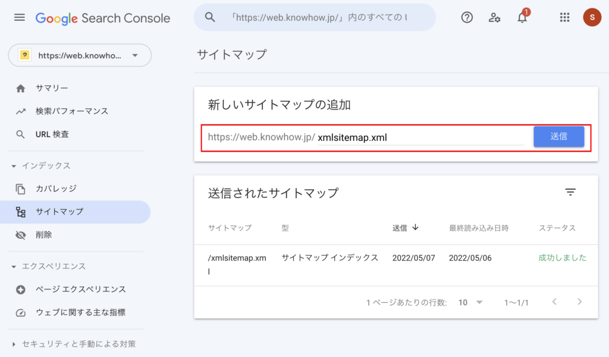Go to previous page arrow

coord(554,302)
